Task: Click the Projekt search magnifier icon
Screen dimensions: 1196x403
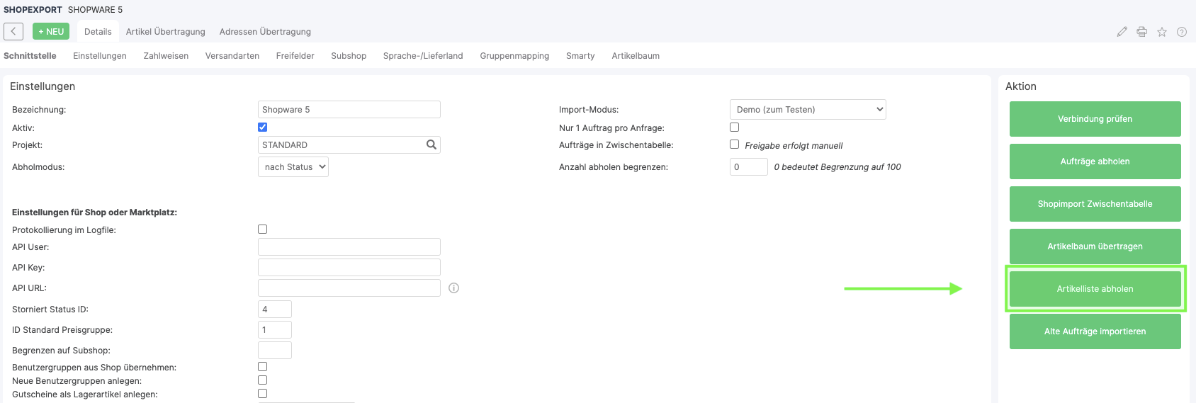Action: pos(431,144)
